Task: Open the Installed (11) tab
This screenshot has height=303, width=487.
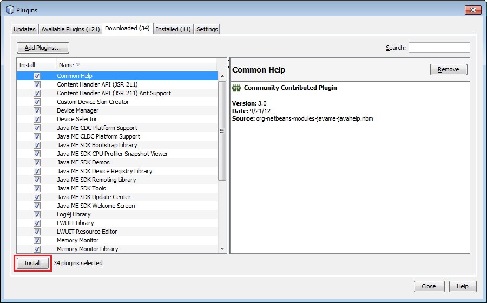Action: [173, 29]
